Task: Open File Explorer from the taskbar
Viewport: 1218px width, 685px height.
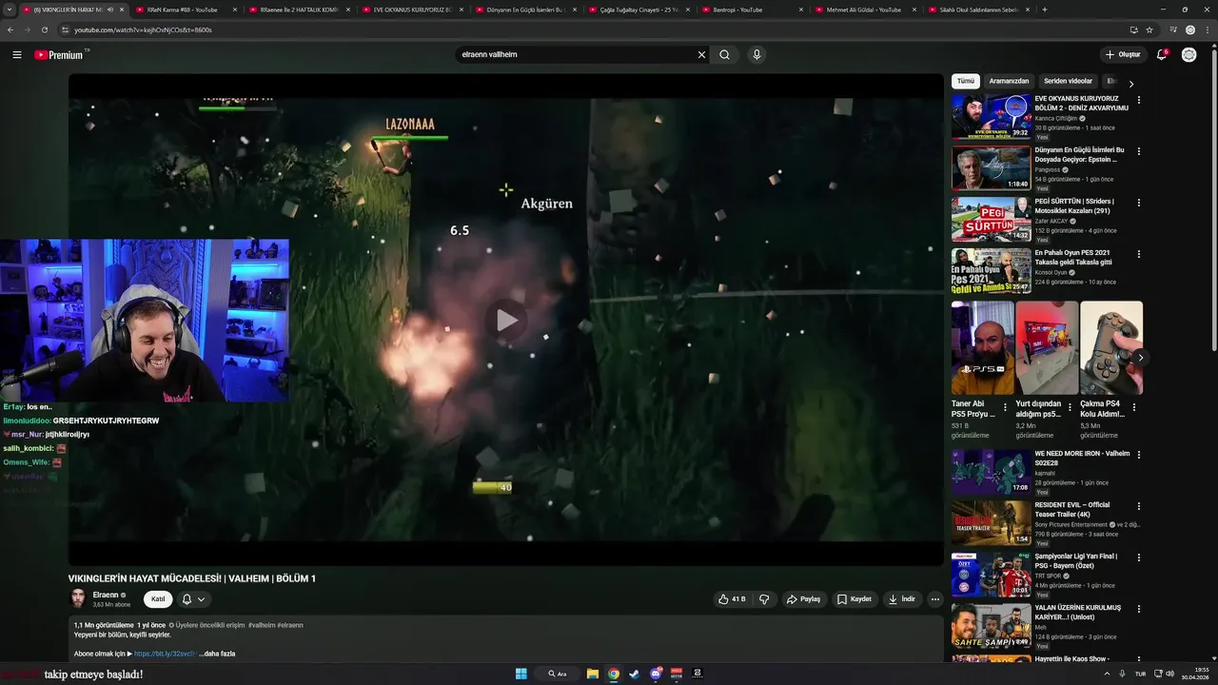Action: point(592,674)
